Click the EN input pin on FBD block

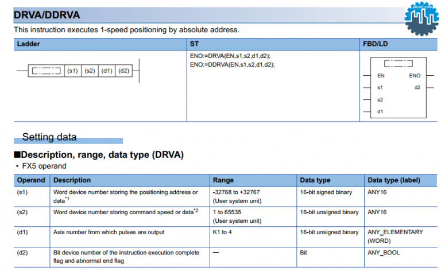381,75
